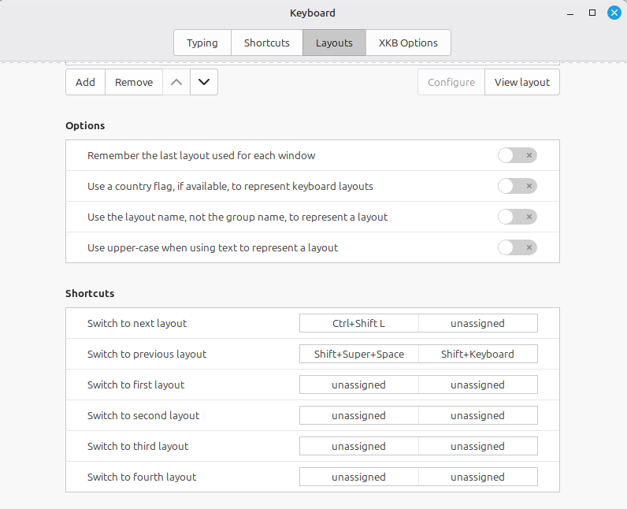Assign first binding for Switch to third layout
The image size is (627, 509).
point(359,446)
